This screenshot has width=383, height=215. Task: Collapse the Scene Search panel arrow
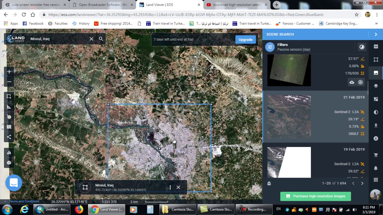(x=376, y=34)
